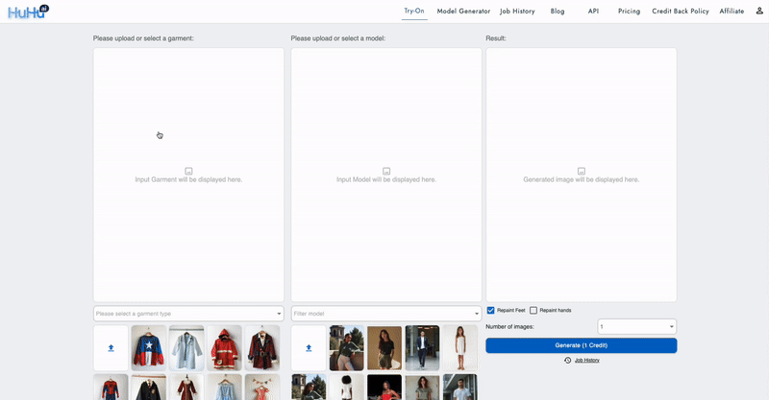Select the male model in white t-shirt
Image resolution: width=769 pixels, height=400 pixels.
[x=460, y=388]
